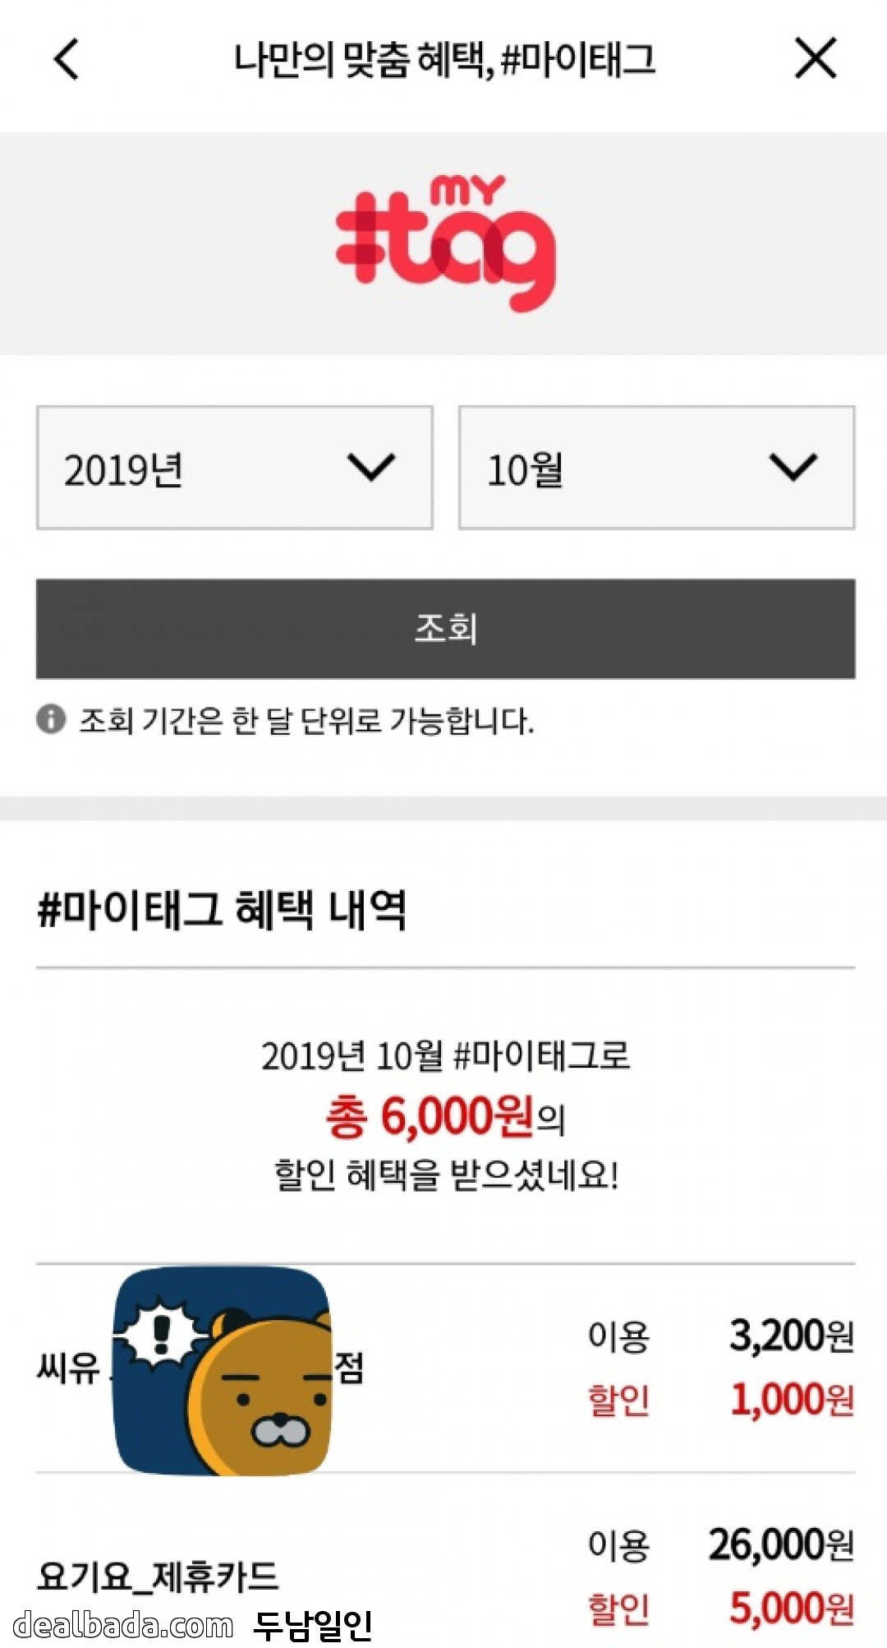
Task: Tap the back arrow icon
Action: click(66, 59)
